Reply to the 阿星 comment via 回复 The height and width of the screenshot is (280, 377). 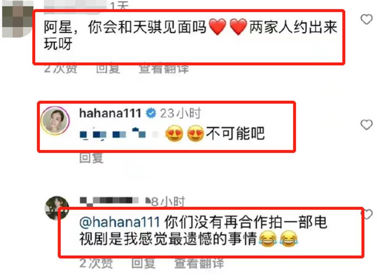[x=108, y=68]
